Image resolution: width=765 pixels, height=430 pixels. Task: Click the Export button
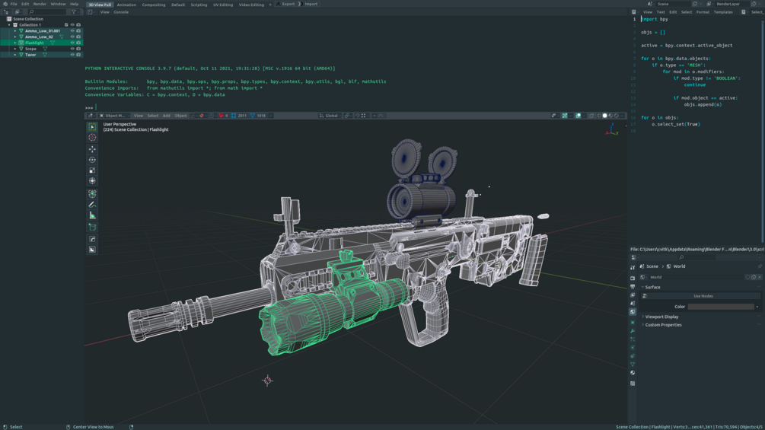[x=286, y=4]
